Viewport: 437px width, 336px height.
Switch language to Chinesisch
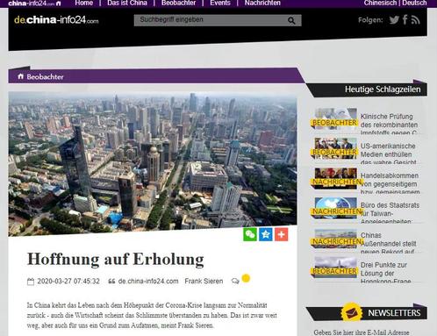pyautogui.click(x=380, y=4)
